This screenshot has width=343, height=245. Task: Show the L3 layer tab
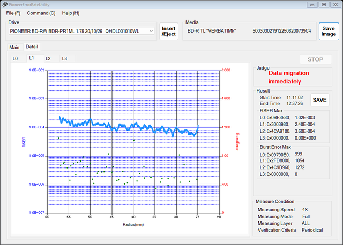64,59
